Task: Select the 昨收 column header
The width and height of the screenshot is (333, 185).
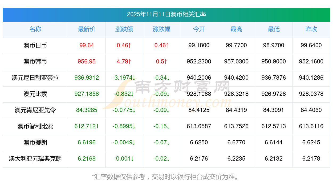Action: point(311,29)
